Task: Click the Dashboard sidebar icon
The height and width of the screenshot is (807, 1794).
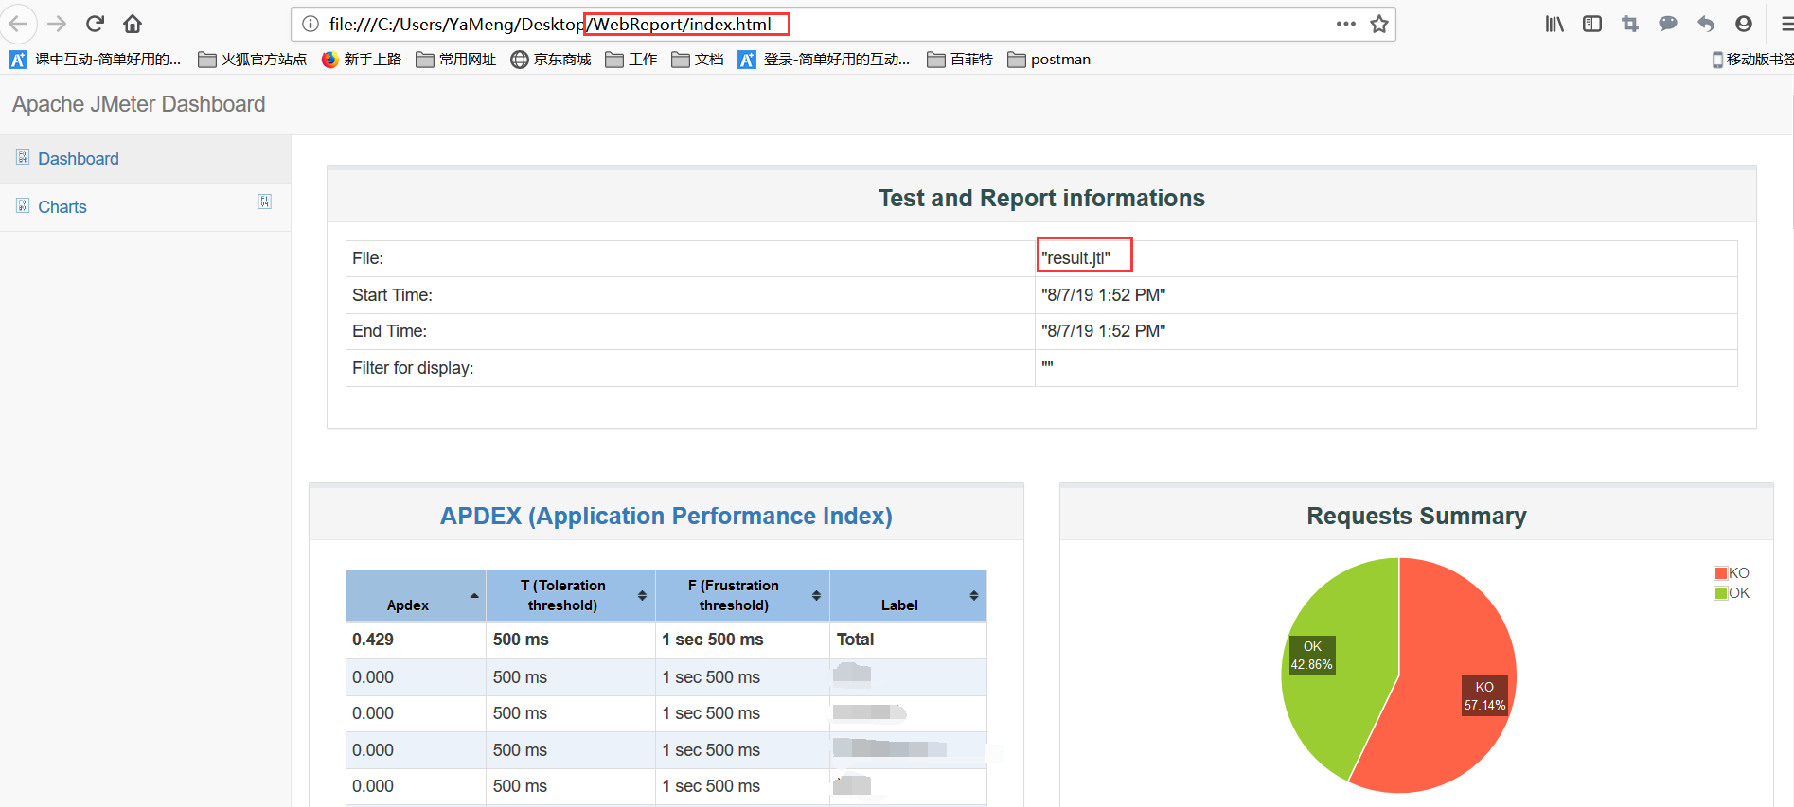Action: pos(23,157)
